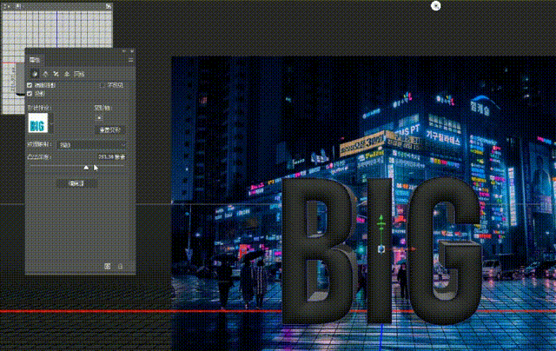The height and width of the screenshot is (351, 556).
Task: Close the Properties panel
Action: click(x=132, y=51)
